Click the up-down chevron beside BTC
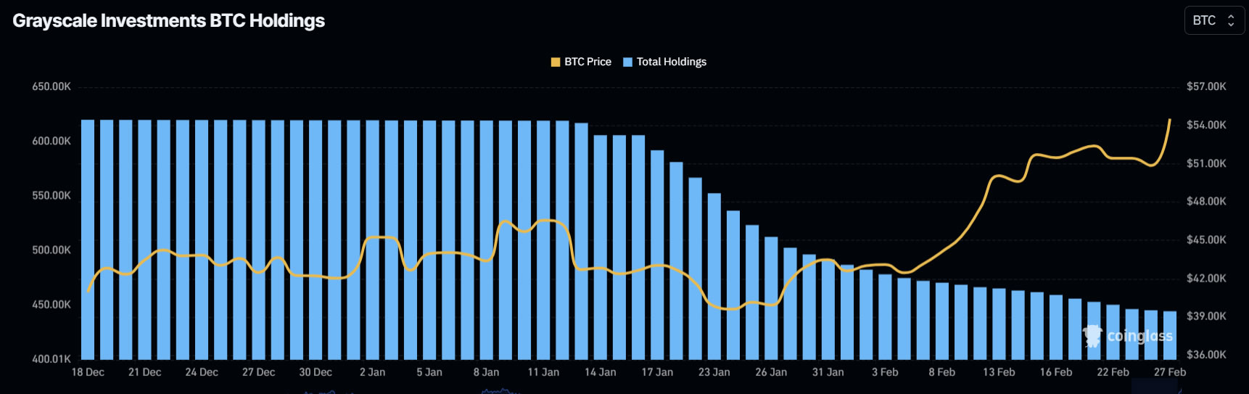The image size is (1249, 394). point(1231,20)
